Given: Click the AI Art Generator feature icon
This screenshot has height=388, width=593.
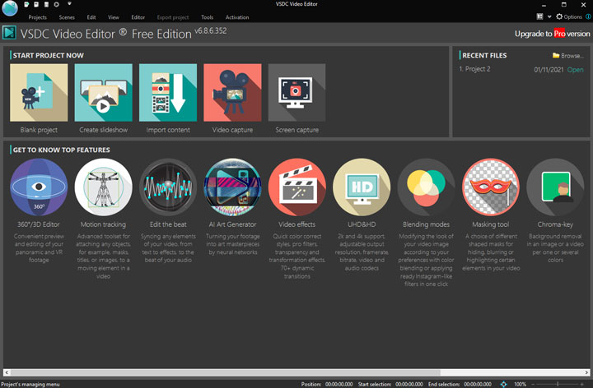Looking at the screenshot, I should (x=232, y=187).
